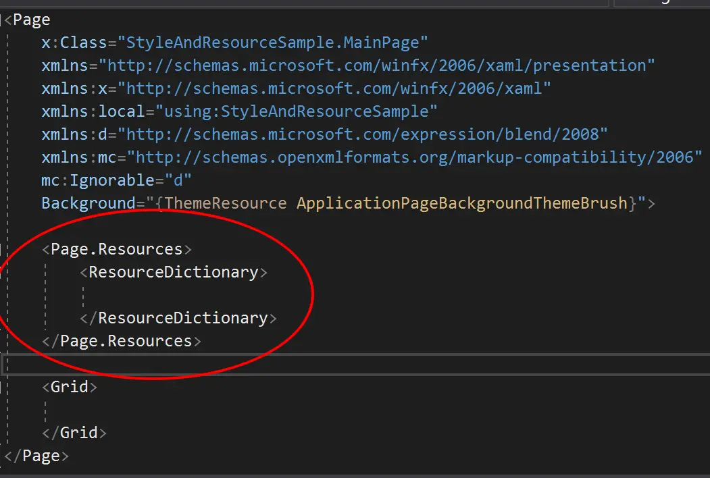The image size is (710, 478).
Task: Place cursor in the highlighted empty line
Action: pos(356,365)
